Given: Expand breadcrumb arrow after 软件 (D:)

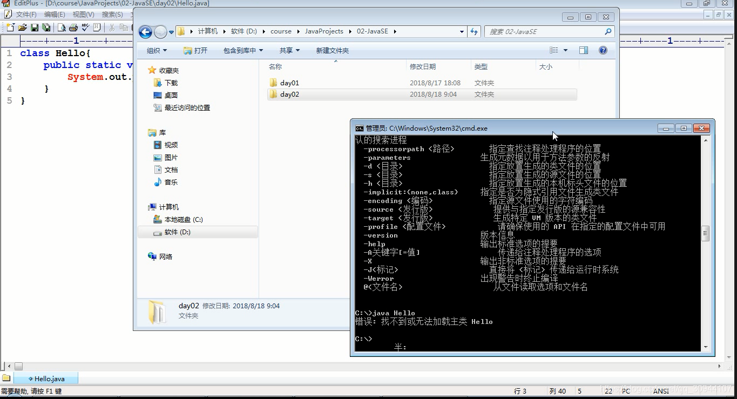Looking at the screenshot, I should click(x=263, y=31).
